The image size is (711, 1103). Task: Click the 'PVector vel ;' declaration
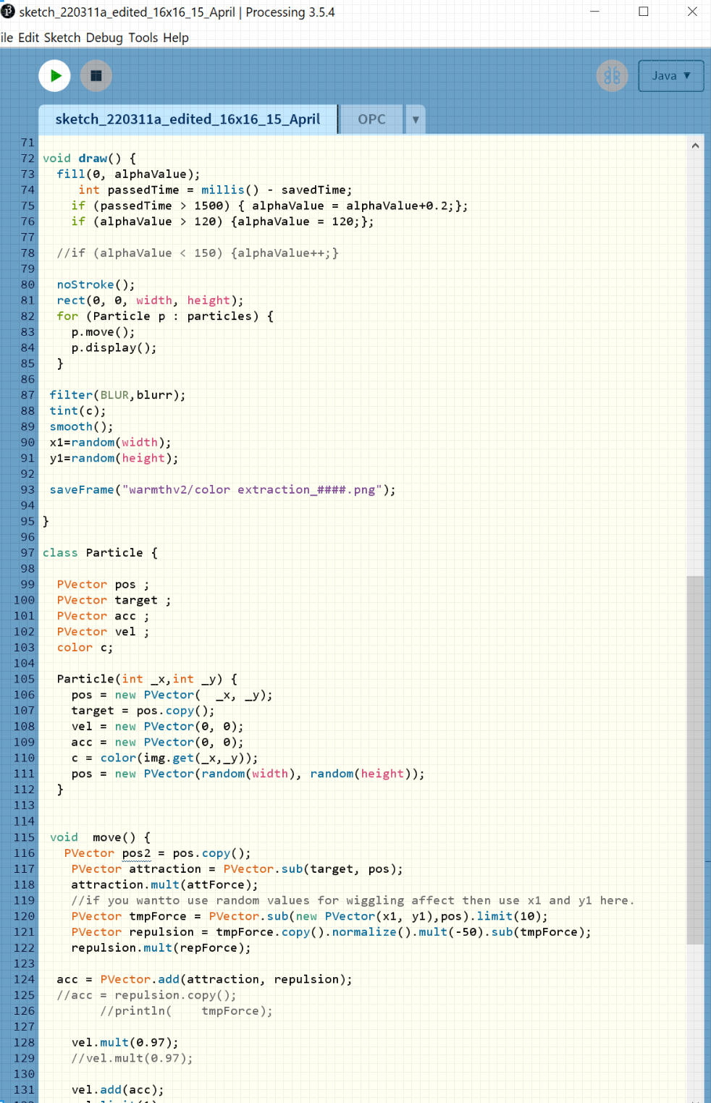pos(103,633)
